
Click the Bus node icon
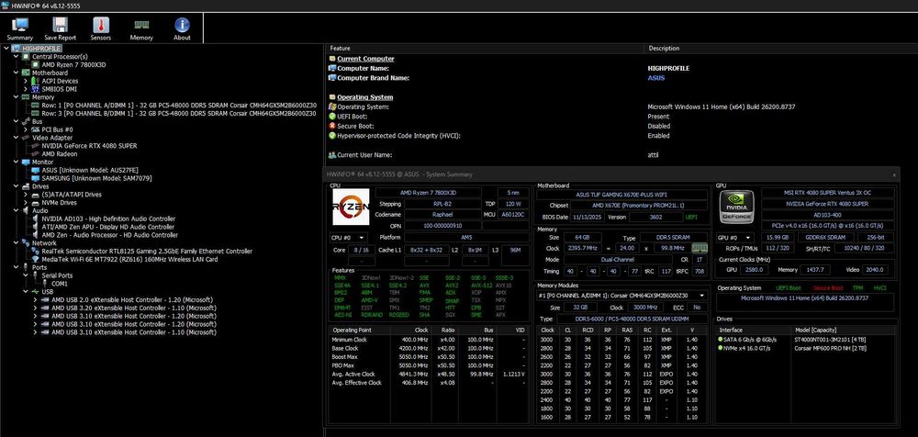[26, 121]
